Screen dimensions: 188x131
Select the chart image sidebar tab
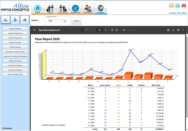(x=6, y=20)
